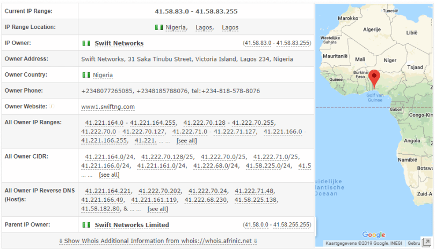435x249 pixels.
Task: Click the Nigeria flag in IP Range Location
Action: tap(158, 27)
